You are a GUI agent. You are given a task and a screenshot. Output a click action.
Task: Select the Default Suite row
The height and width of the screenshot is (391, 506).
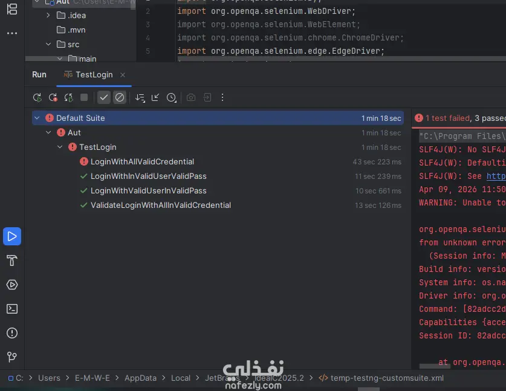[218, 118]
